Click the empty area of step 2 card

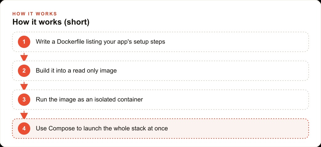point(213,71)
